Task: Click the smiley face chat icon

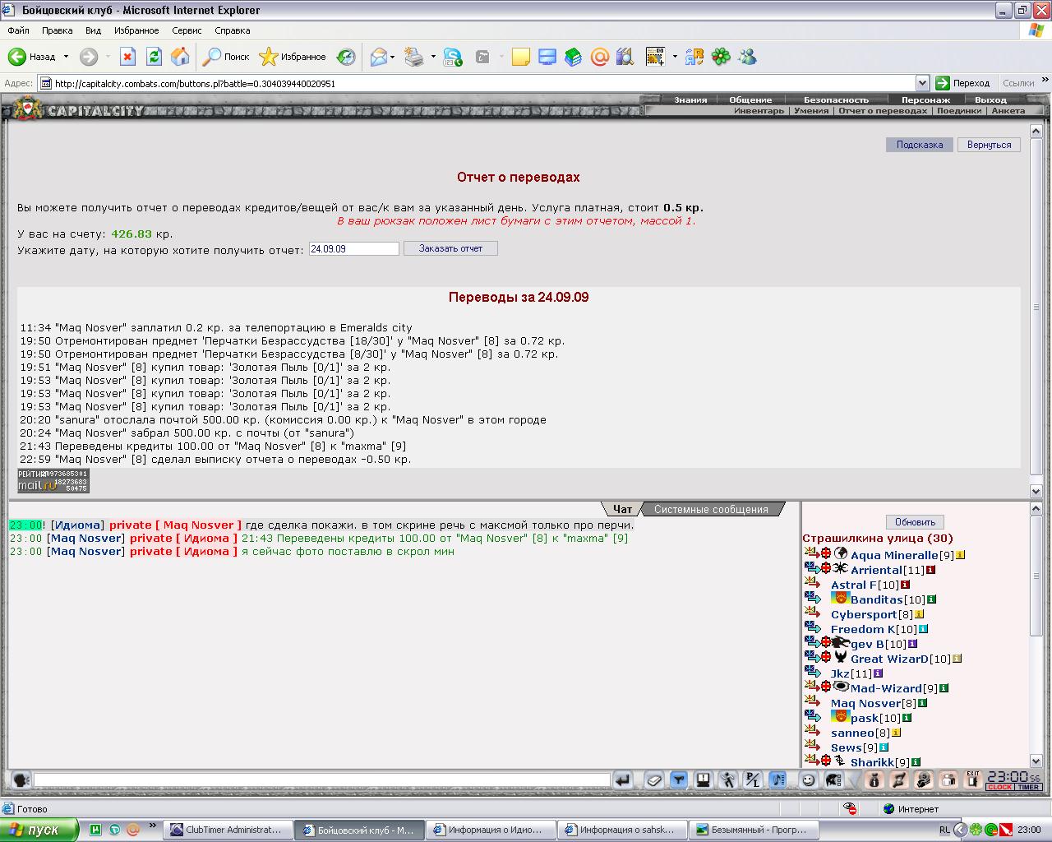Action: tap(809, 780)
